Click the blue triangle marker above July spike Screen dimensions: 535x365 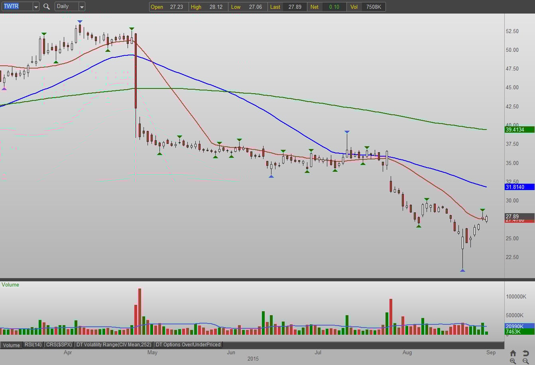coord(347,132)
